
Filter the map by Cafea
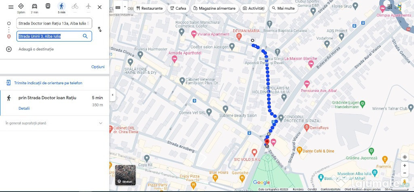pos(178,8)
